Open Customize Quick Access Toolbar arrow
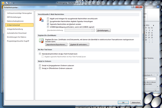162x108 pixels. coord(13,3)
